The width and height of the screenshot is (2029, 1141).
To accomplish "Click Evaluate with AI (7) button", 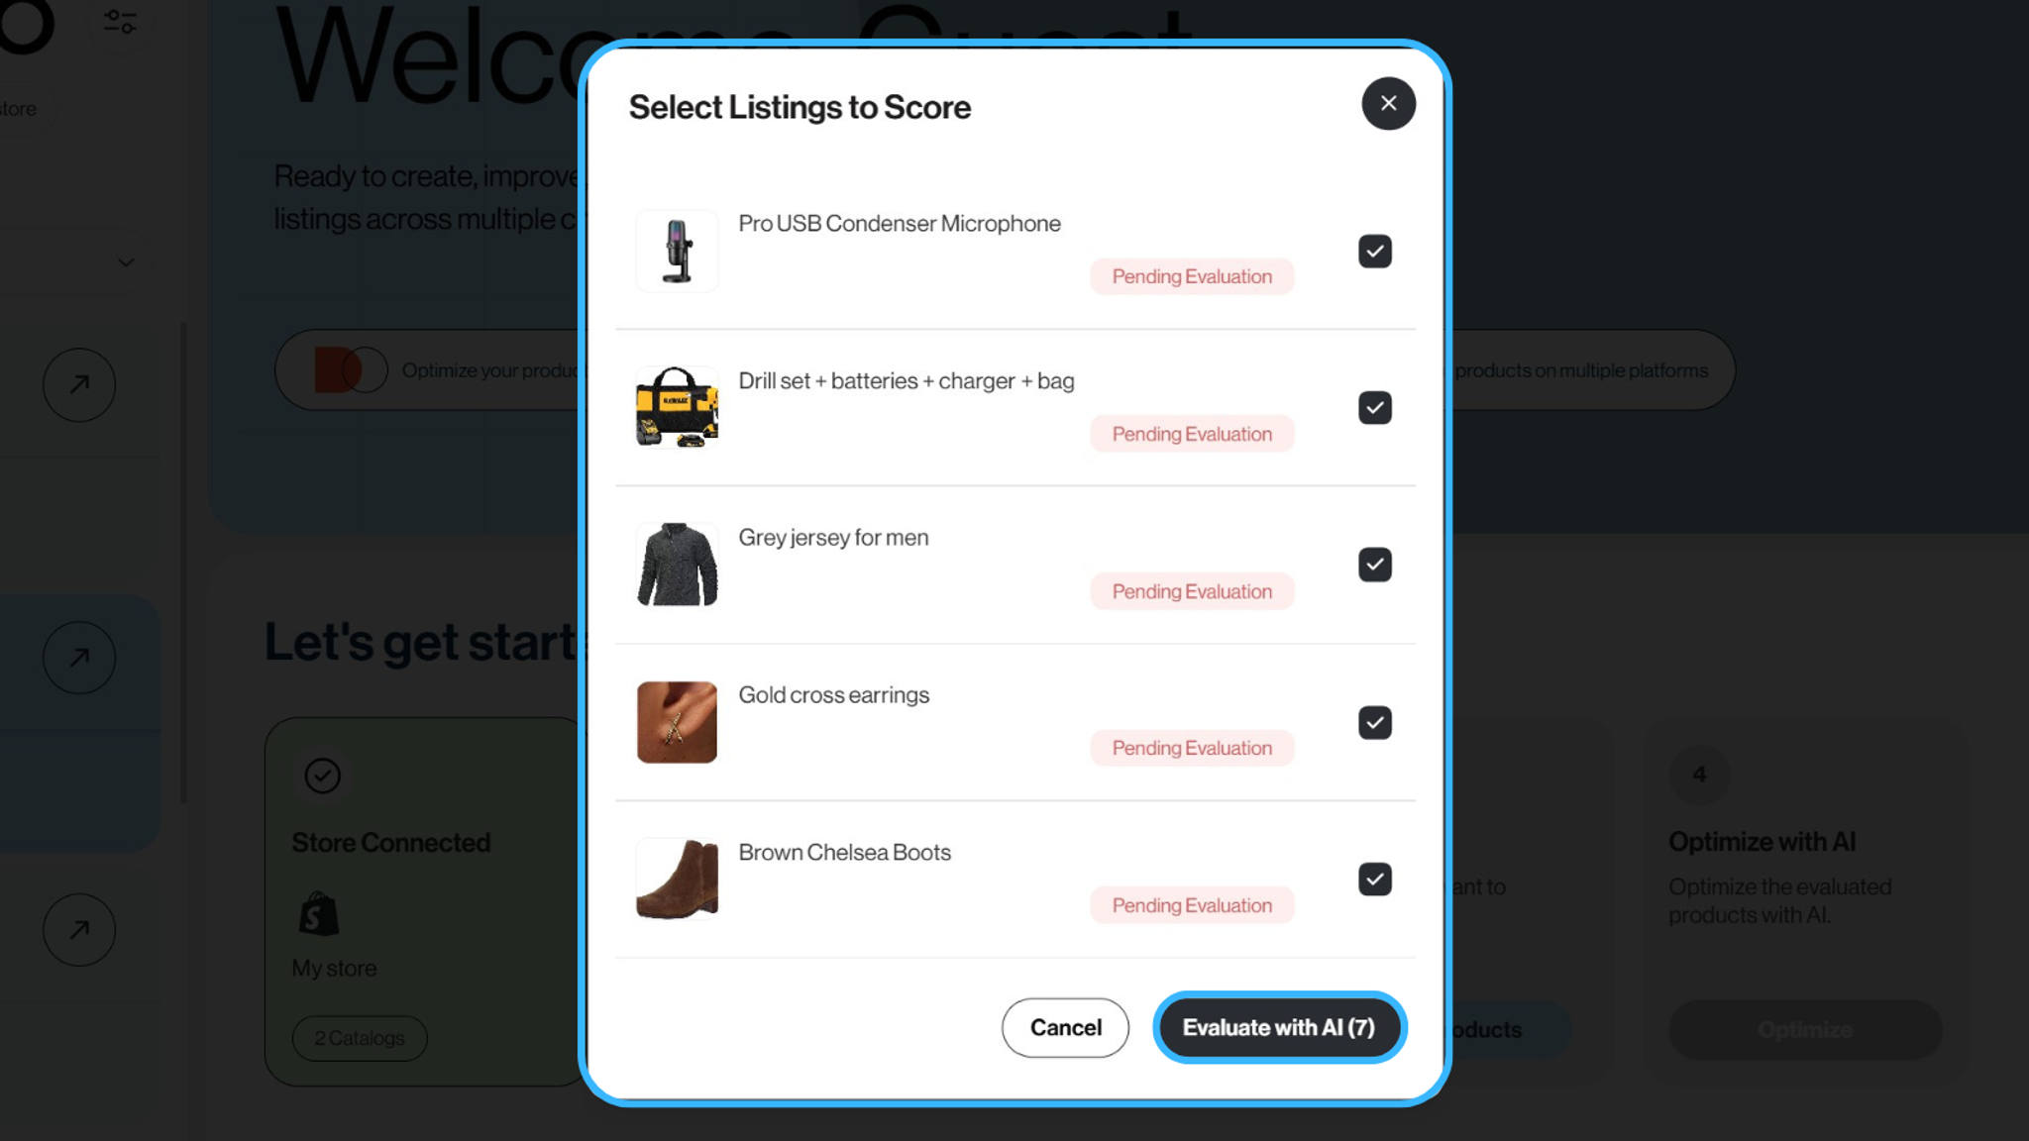I will 1279,1027.
